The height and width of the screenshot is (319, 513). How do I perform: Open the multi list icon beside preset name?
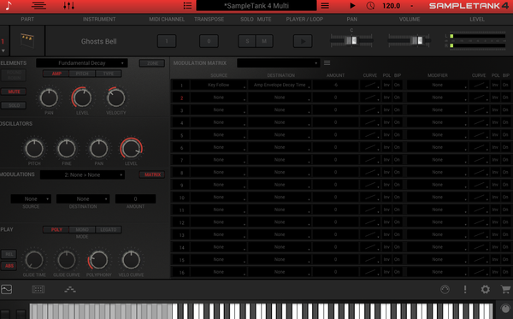187,6
